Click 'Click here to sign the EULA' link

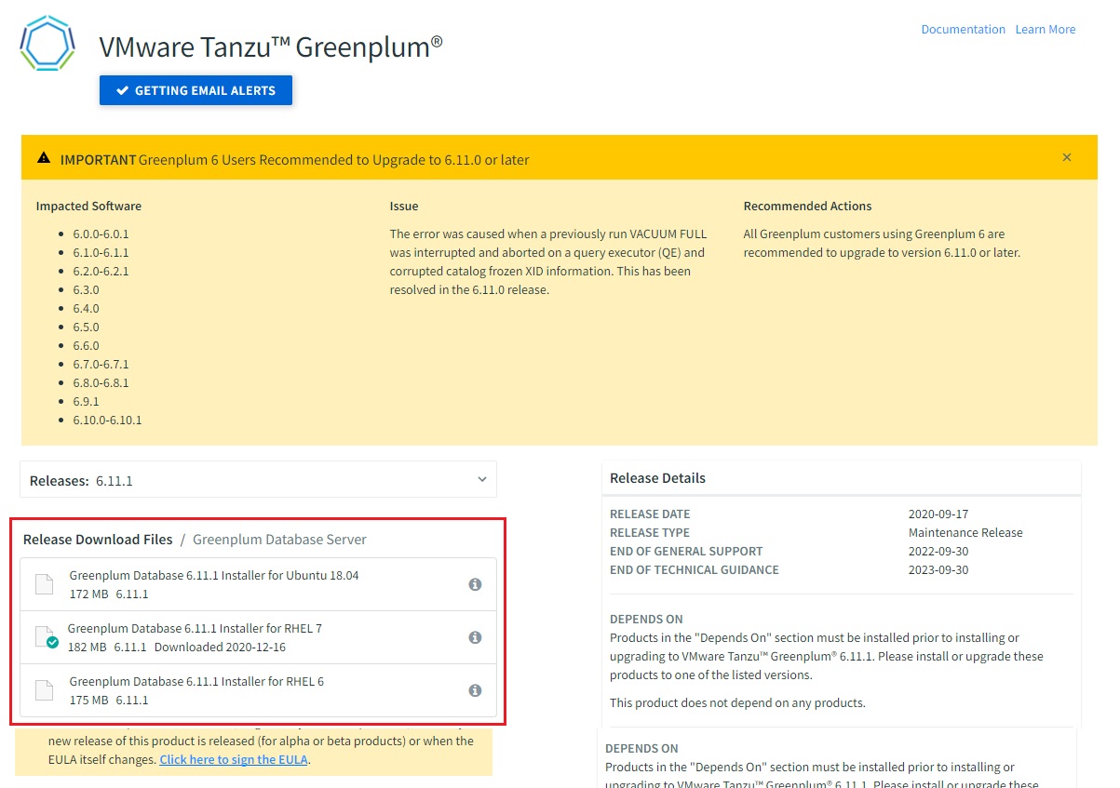pyautogui.click(x=234, y=759)
